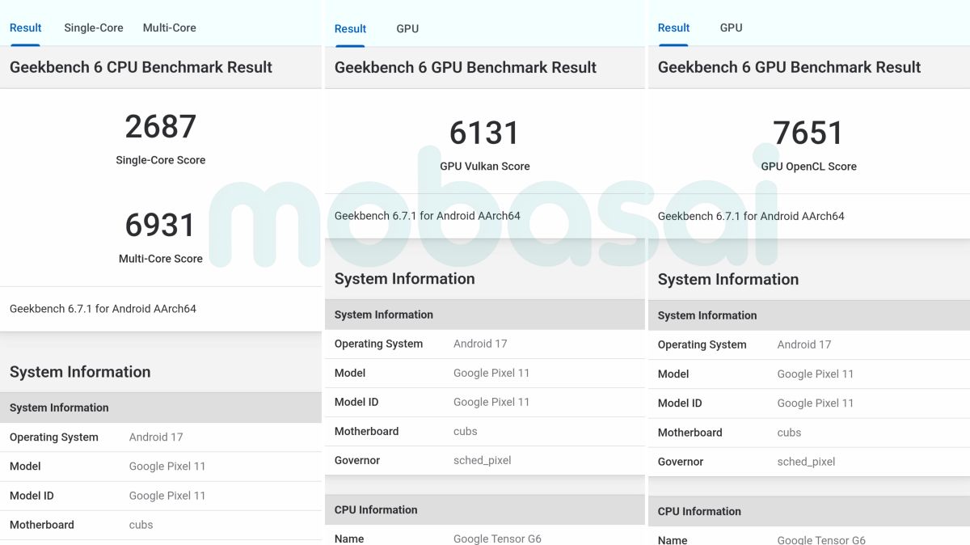Select the Result tab in OpenCL panel

pyautogui.click(x=673, y=27)
